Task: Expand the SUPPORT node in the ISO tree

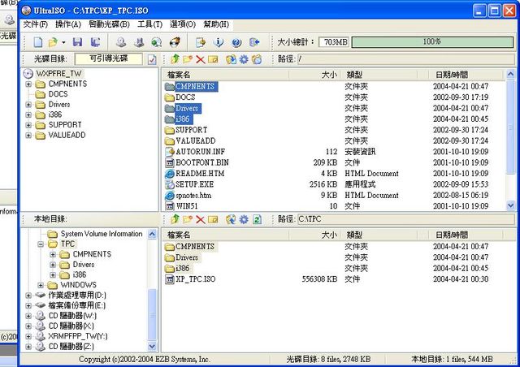Action: pos(28,125)
